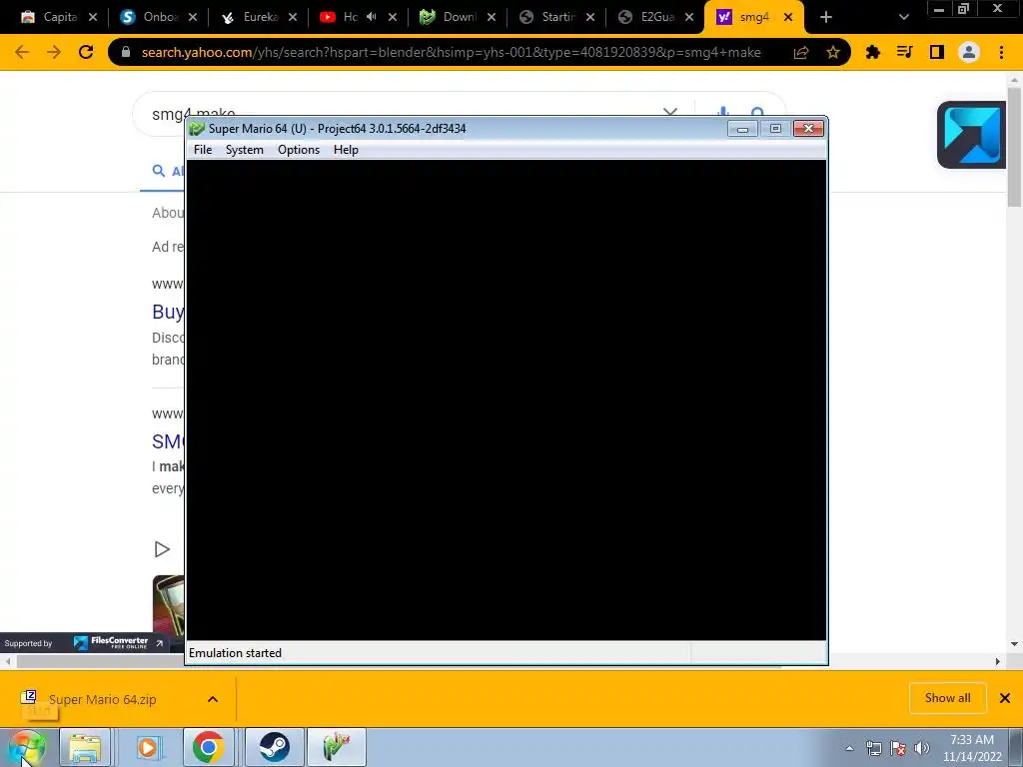Image resolution: width=1023 pixels, height=767 pixels.
Task: Open the File menu in Project64
Action: (202, 150)
